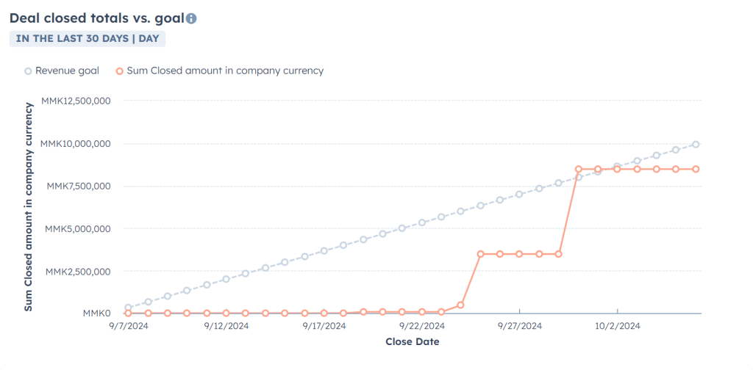
Task: Click the first orange data point at MMK8,500,000
Action: [579, 169]
